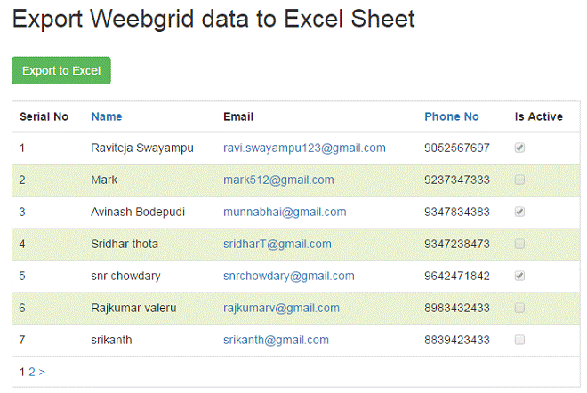
Task: Toggle Is Active checkbox for Sridhar thota
Action: (520, 244)
